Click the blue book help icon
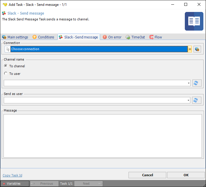The height and width of the screenshot is (187, 206). 194,21
